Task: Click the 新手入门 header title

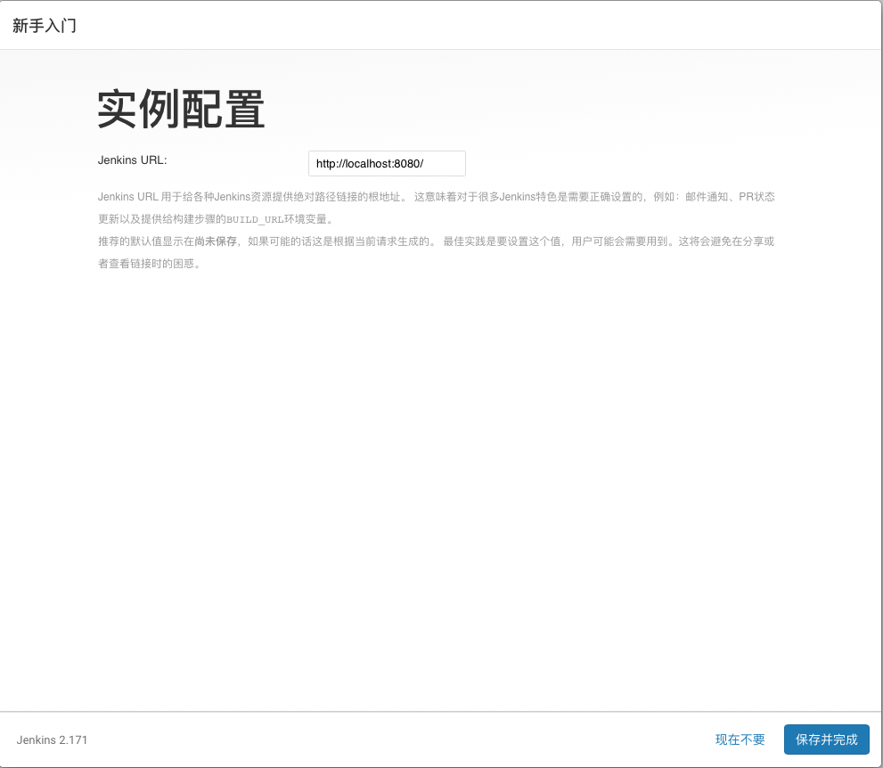Action: click(x=43, y=25)
